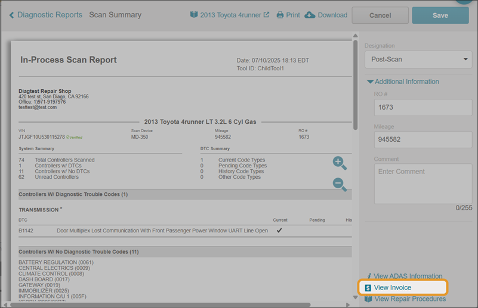Click the dollar invoice icon
This screenshot has width=478, height=308.
coord(368,288)
